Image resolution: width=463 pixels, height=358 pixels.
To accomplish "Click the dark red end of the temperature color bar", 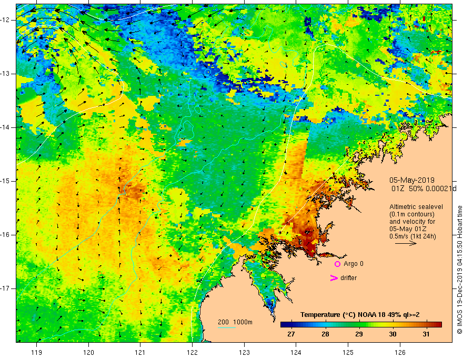I will pyautogui.click(x=439, y=325).
